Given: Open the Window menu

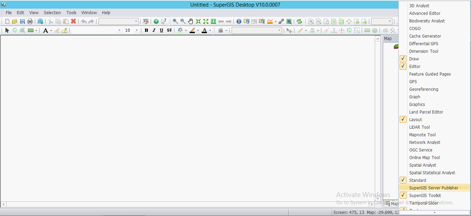Looking at the screenshot, I should click(89, 13).
